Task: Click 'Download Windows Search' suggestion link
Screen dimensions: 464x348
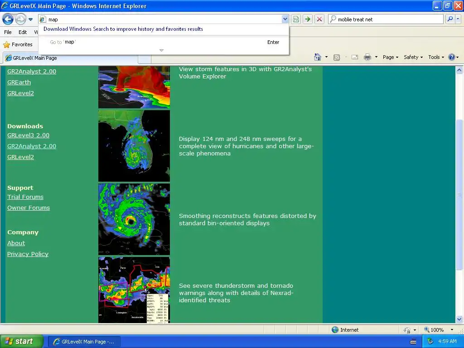Action: [123, 29]
